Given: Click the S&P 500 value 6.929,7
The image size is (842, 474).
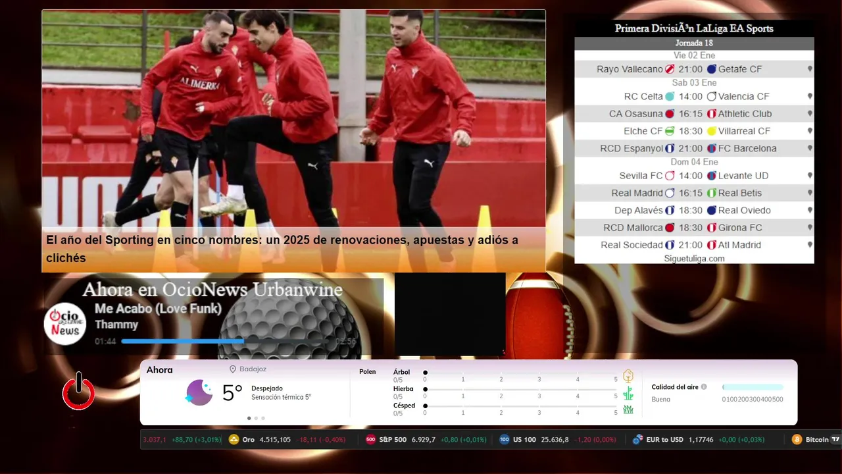Looking at the screenshot, I should (x=424, y=440).
